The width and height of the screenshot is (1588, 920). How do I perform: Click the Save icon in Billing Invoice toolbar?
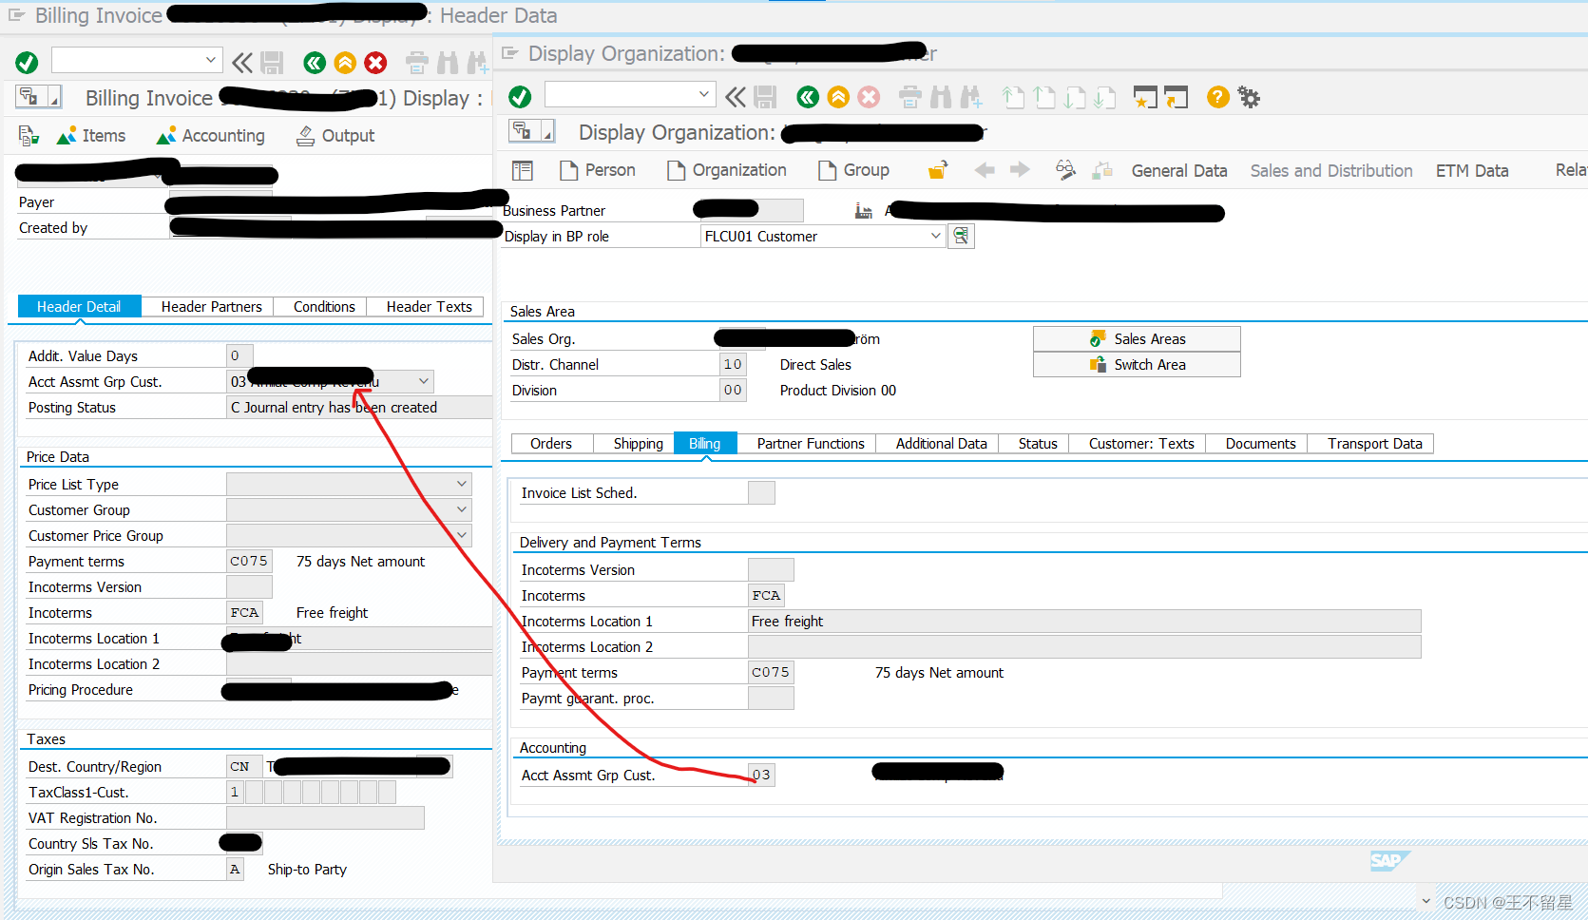pos(272,63)
